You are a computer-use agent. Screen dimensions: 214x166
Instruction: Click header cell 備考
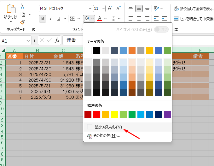tap(200, 56)
